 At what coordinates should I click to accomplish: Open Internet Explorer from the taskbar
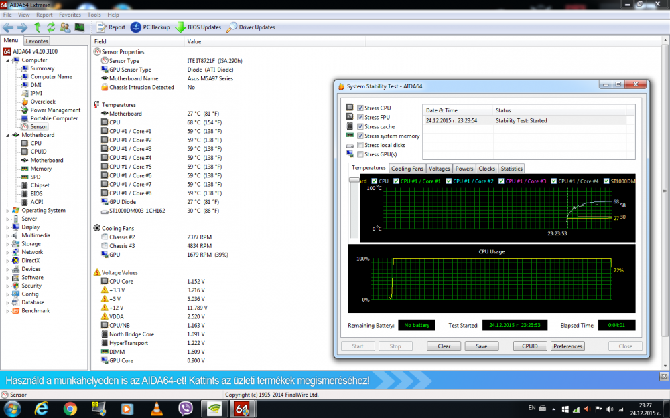(41, 409)
